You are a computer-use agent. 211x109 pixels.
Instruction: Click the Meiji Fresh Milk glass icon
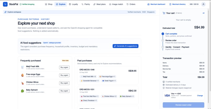[23, 68]
